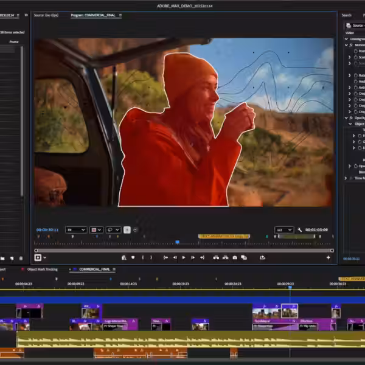Expand the Scale property chevron
This screenshot has width=365, height=365.
click(349, 57)
